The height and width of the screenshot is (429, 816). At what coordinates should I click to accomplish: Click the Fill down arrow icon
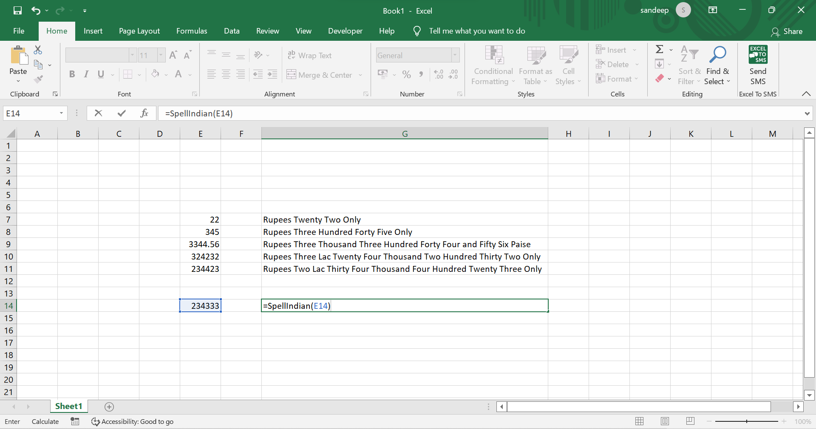coord(660,64)
